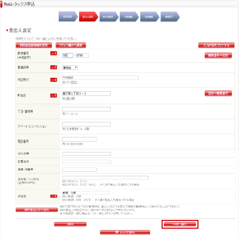This screenshot has height=237, width=239.
Task: Click the 利用者登録情報を使用 button
Action: [x=34, y=45]
